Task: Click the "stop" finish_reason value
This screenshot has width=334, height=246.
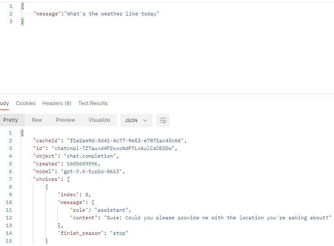Action: point(119,233)
